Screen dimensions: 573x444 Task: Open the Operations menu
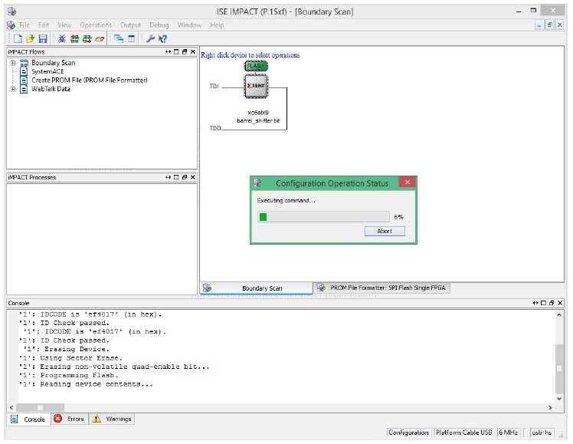point(96,25)
